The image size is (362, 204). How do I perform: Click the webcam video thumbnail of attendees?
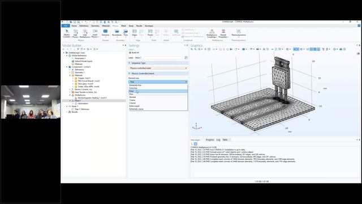tap(31, 102)
